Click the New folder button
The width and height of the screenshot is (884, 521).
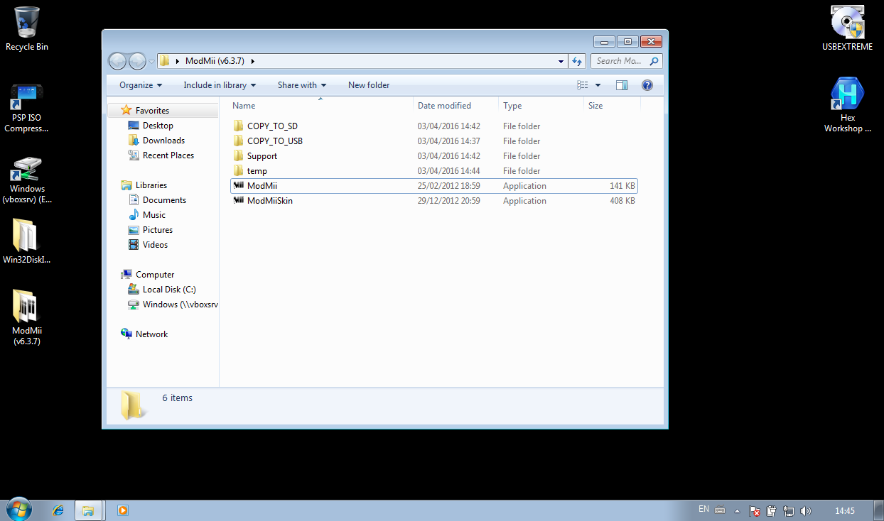[369, 85]
